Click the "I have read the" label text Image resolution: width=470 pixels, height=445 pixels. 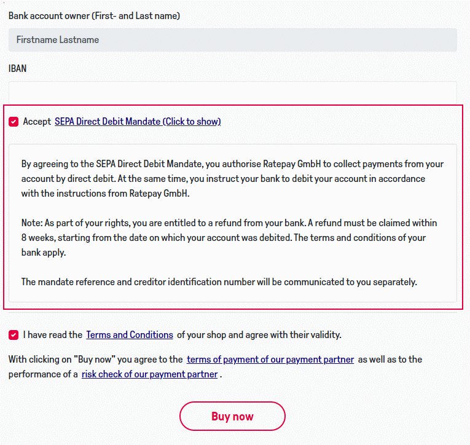(x=52, y=335)
